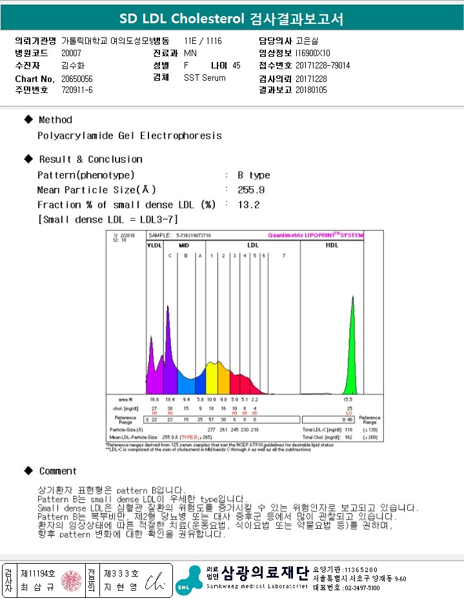Click the age value '45'

click(x=236, y=66)
